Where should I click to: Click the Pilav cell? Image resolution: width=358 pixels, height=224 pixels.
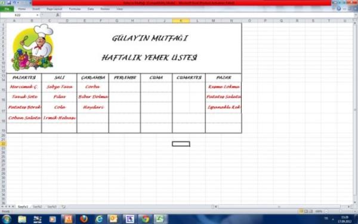[59, 97]
